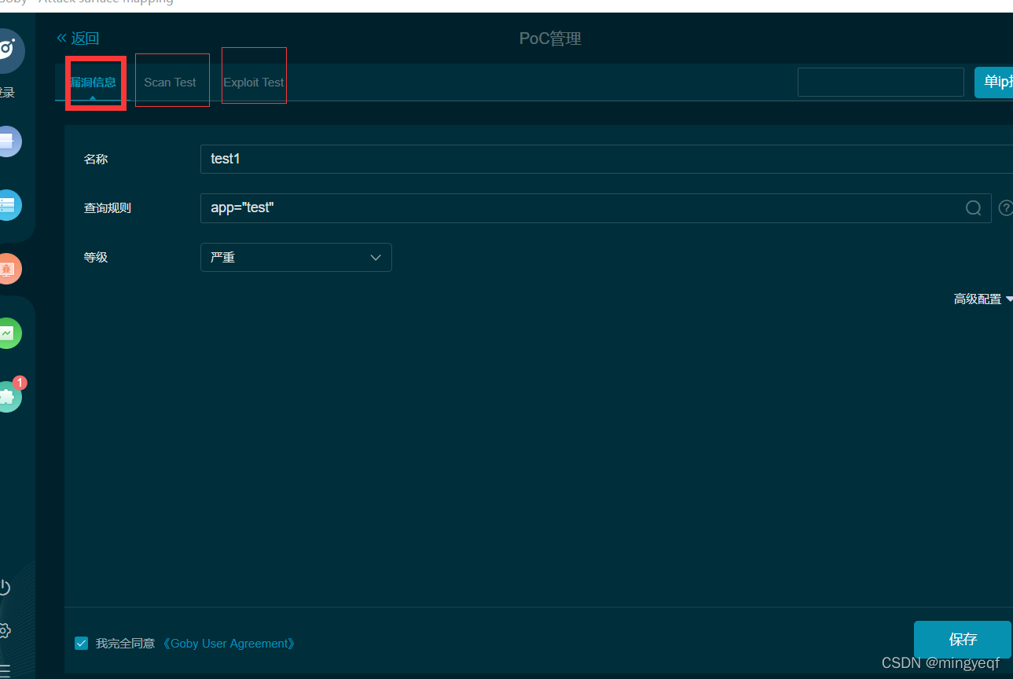This screenshot has width=1013, height=679.
Task: Open the 等级 dropdown showing 严重
Action: pos(296,257)
